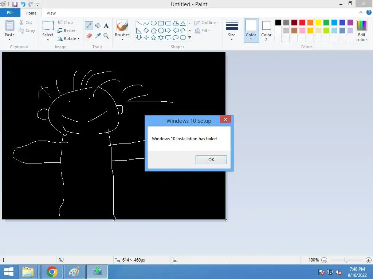Choose the Curve shape
This screenshot has height=279, width=373.
146,23
